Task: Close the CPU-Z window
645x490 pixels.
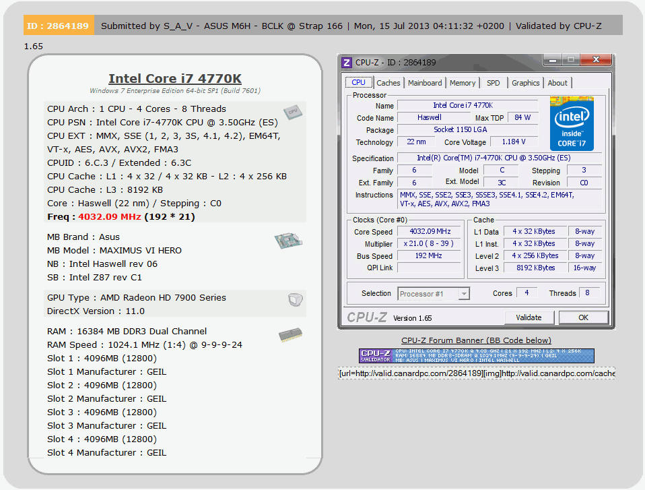Action: coord(596,60)
